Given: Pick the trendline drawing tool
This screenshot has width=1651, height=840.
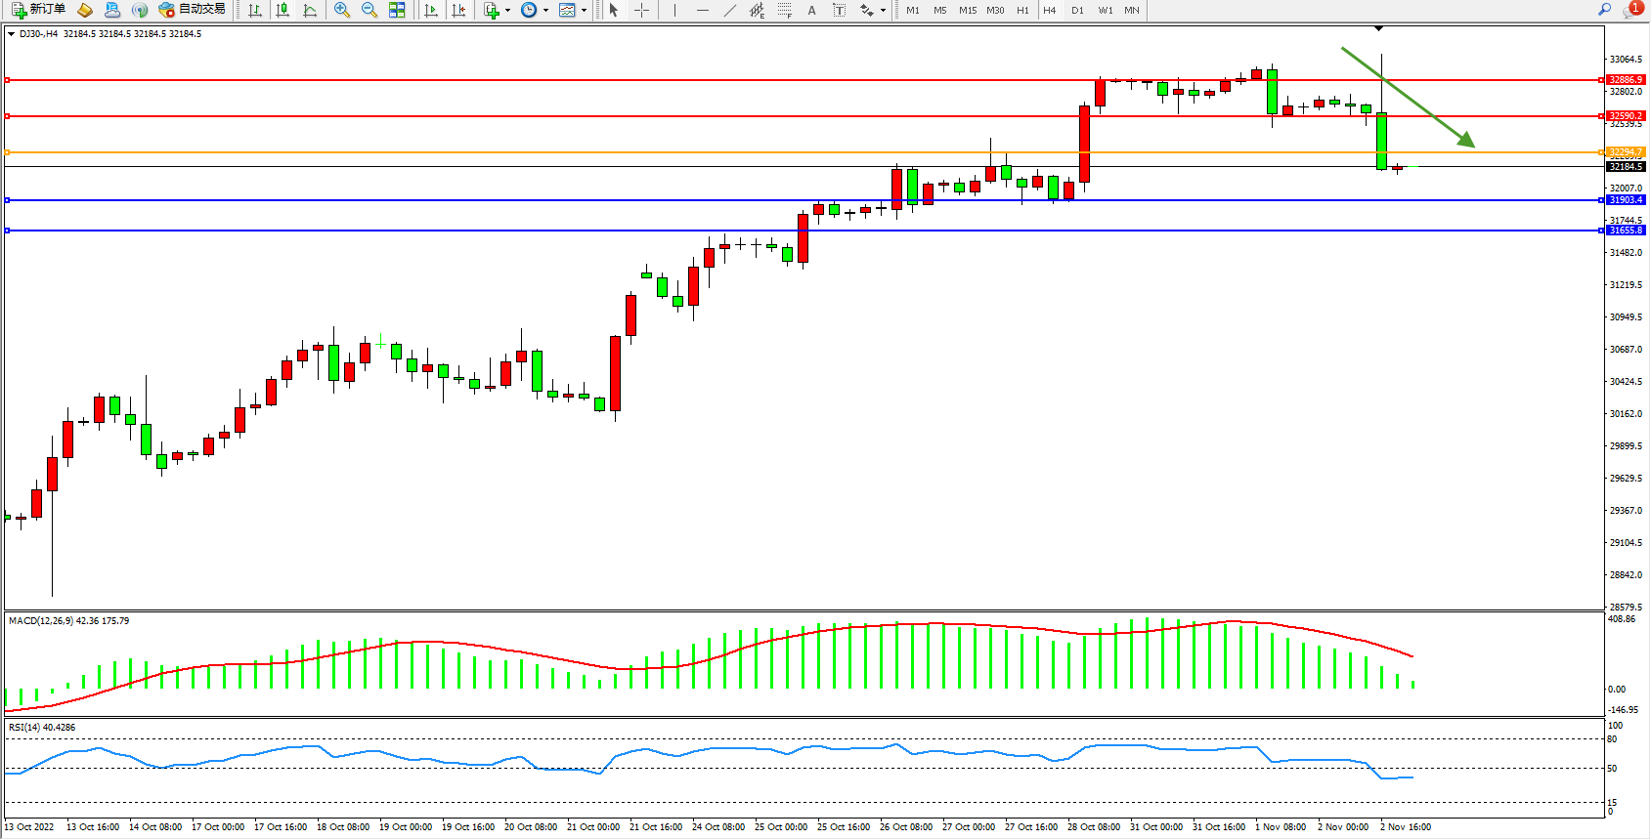Looking at the screenshot, I should 730,10.
